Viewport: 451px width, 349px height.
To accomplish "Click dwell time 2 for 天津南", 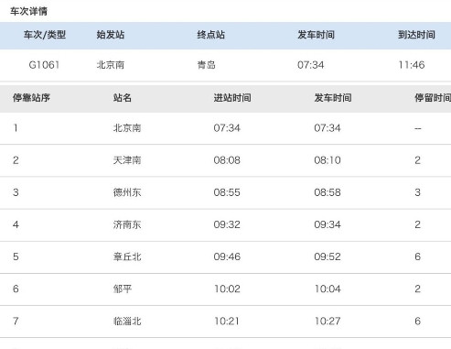I will click(418, 160).
